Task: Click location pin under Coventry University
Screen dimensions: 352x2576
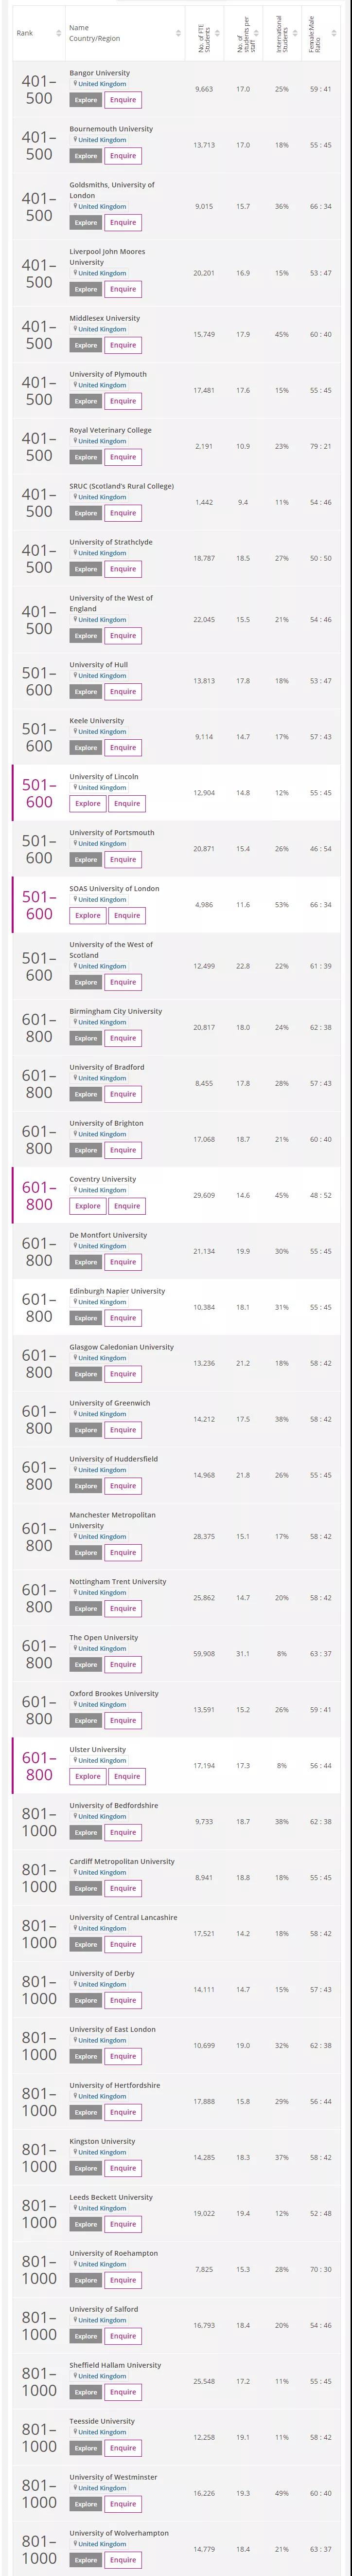Action: point(74,1190)
